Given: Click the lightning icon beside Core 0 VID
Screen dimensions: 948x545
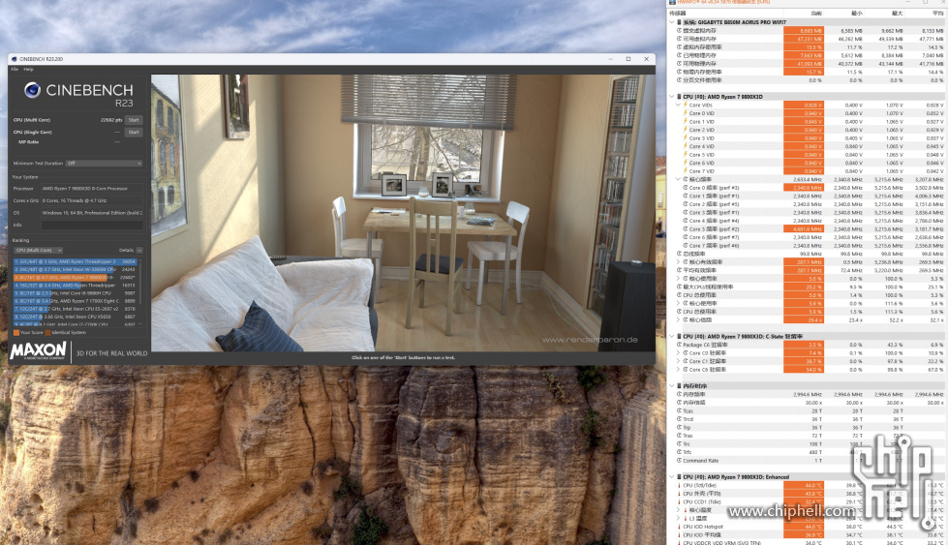Looking at the screenshot, I should [x=685, y=113].
